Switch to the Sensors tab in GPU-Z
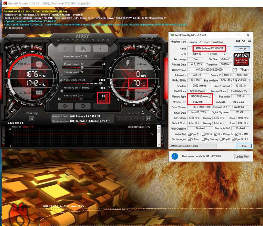Image resolution: width=263 pixels, height=226 pixels. (x=193, y=42)
